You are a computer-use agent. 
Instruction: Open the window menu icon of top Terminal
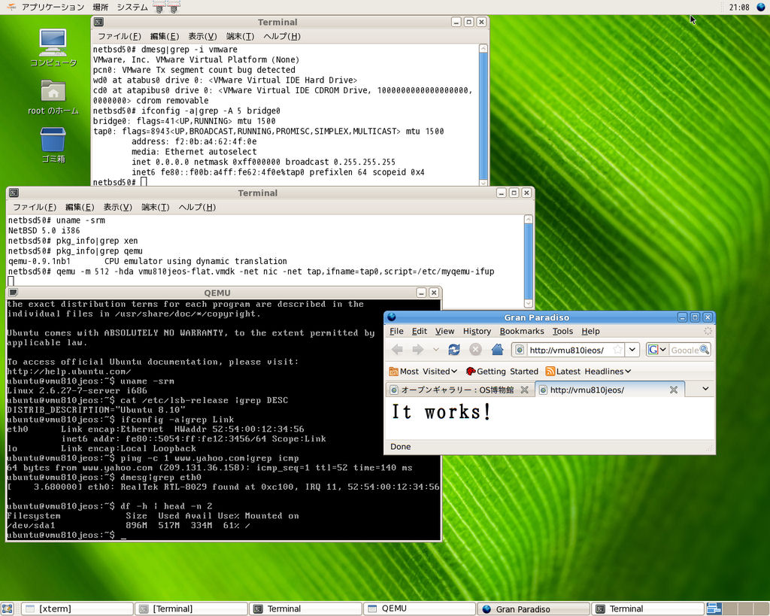coord(99,22)
